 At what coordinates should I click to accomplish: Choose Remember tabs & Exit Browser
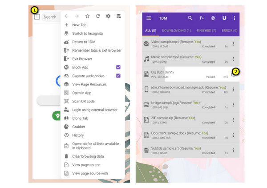[x=93, y=50]
